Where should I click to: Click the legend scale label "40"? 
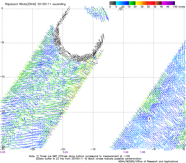[x=161, y=7]
